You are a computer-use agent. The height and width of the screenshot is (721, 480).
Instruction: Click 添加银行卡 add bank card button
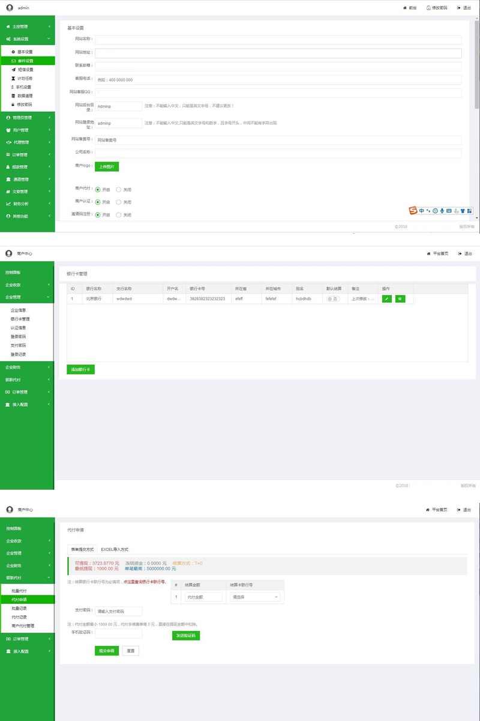tap(80, 370)
